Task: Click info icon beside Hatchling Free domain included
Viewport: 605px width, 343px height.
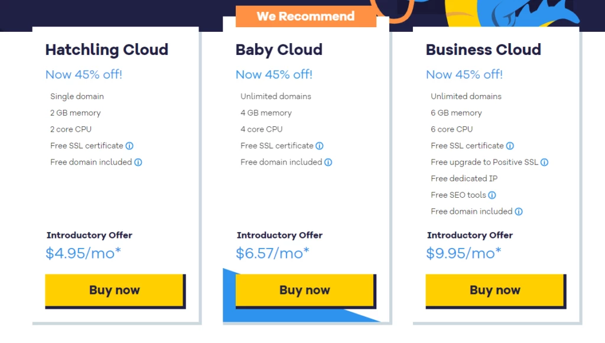Action: coord(138,162)
